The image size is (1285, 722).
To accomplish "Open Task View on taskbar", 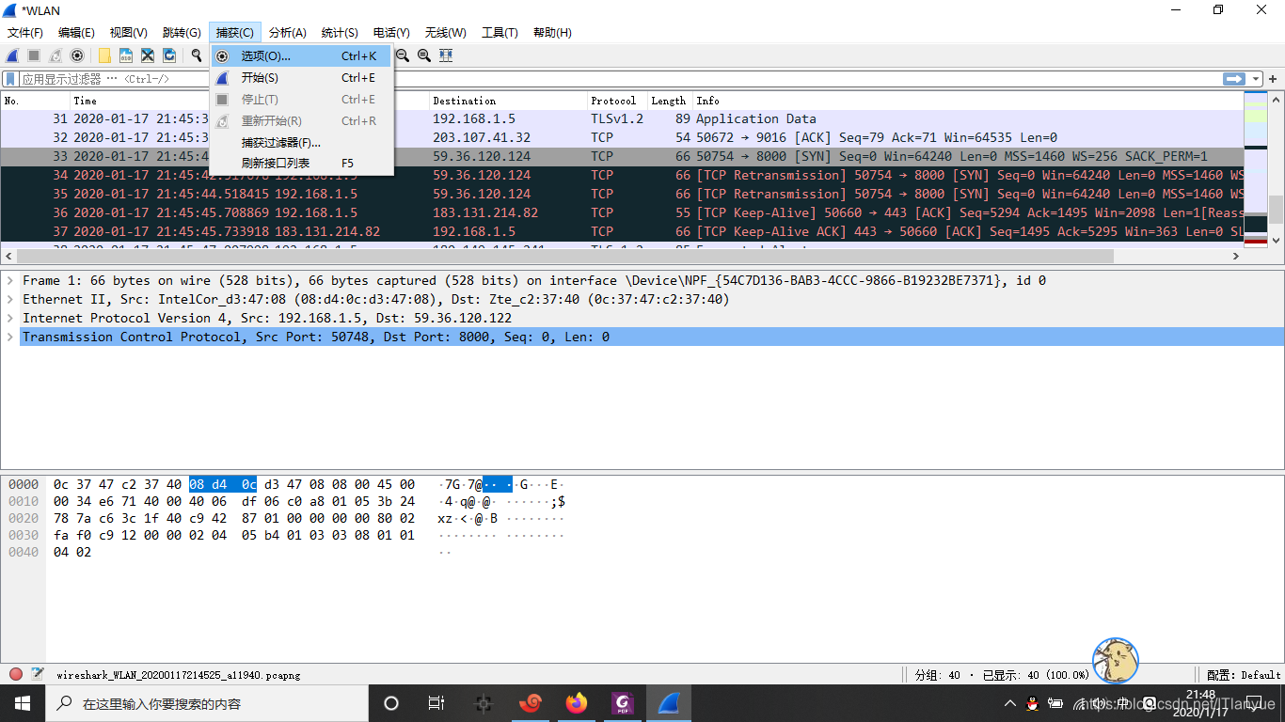I will tap(436, 703).
